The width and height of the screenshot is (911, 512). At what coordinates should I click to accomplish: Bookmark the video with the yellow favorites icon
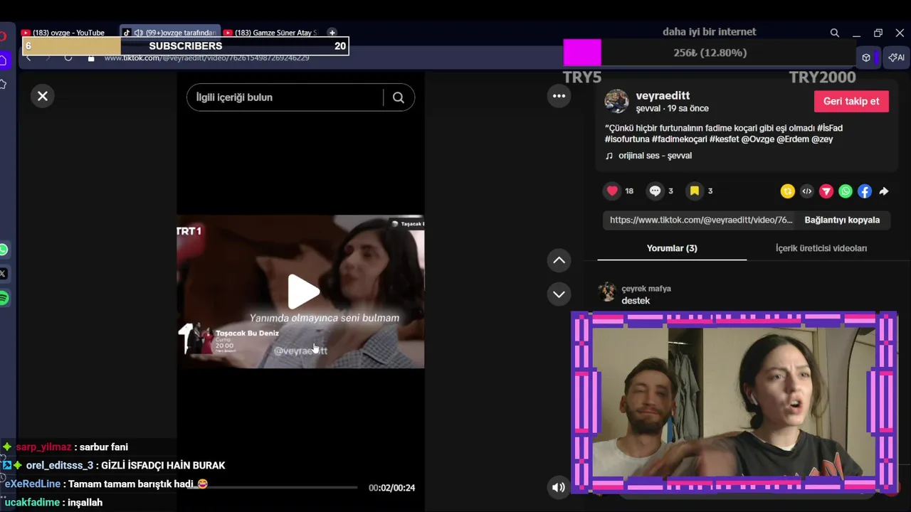(x=694, y=191)
